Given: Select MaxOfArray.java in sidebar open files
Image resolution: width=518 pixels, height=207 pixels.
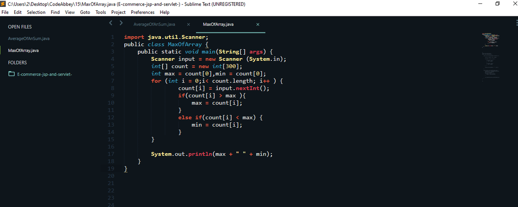Looking at the screenshot, I should (24, 50).
